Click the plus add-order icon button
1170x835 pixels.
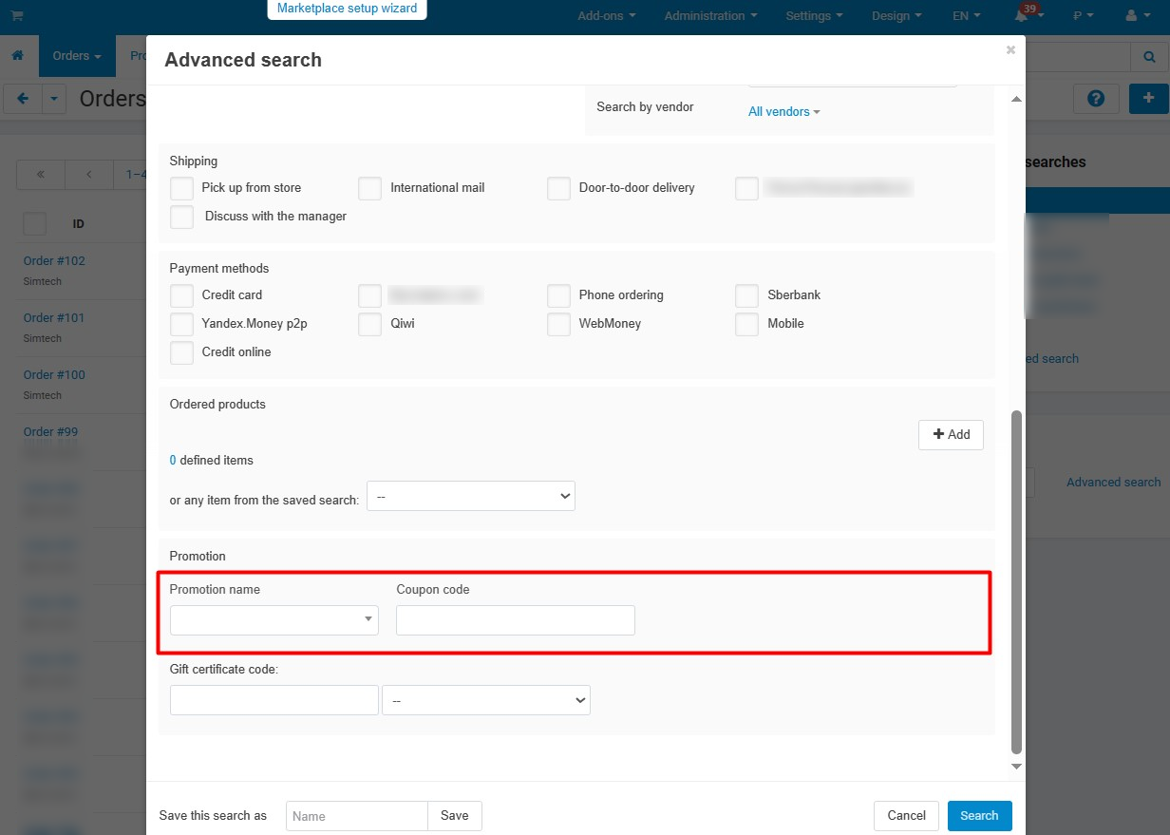tap(1149, 98)
